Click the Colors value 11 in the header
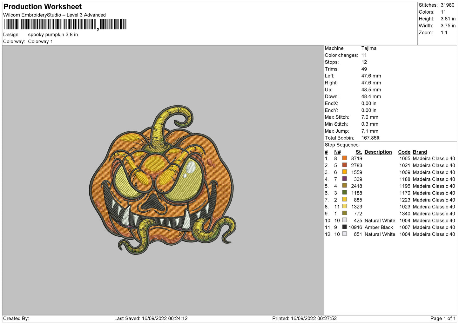The image size is (459, 324). (x=443, y=12)
